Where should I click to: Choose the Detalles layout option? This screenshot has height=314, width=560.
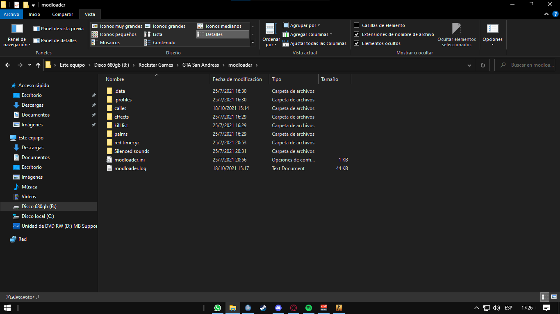point(223,34)
